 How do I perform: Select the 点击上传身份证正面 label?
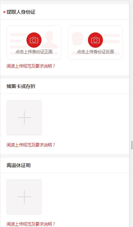(x=34, y=52)
